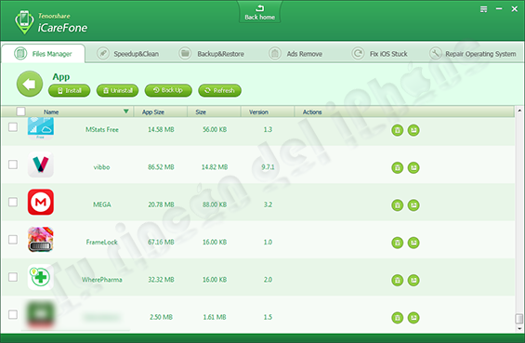Select the FrameLock name text
Viewport: 525px width, 343px height.
(x=102, y=243)
